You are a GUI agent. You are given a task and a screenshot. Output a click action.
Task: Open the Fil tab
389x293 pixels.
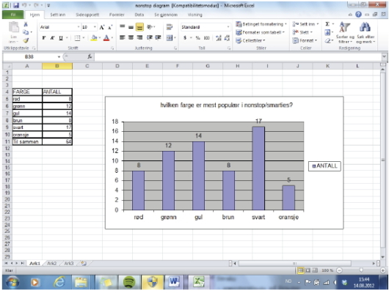coord(13,15)
